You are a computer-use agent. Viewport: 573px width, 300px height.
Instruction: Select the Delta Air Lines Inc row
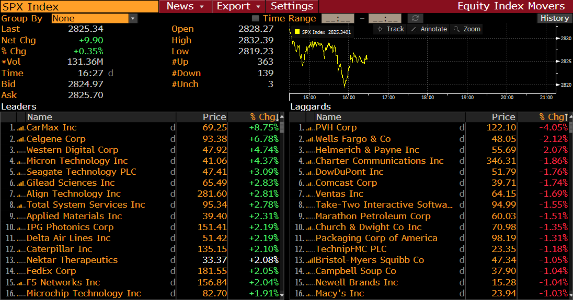point(140,238)
